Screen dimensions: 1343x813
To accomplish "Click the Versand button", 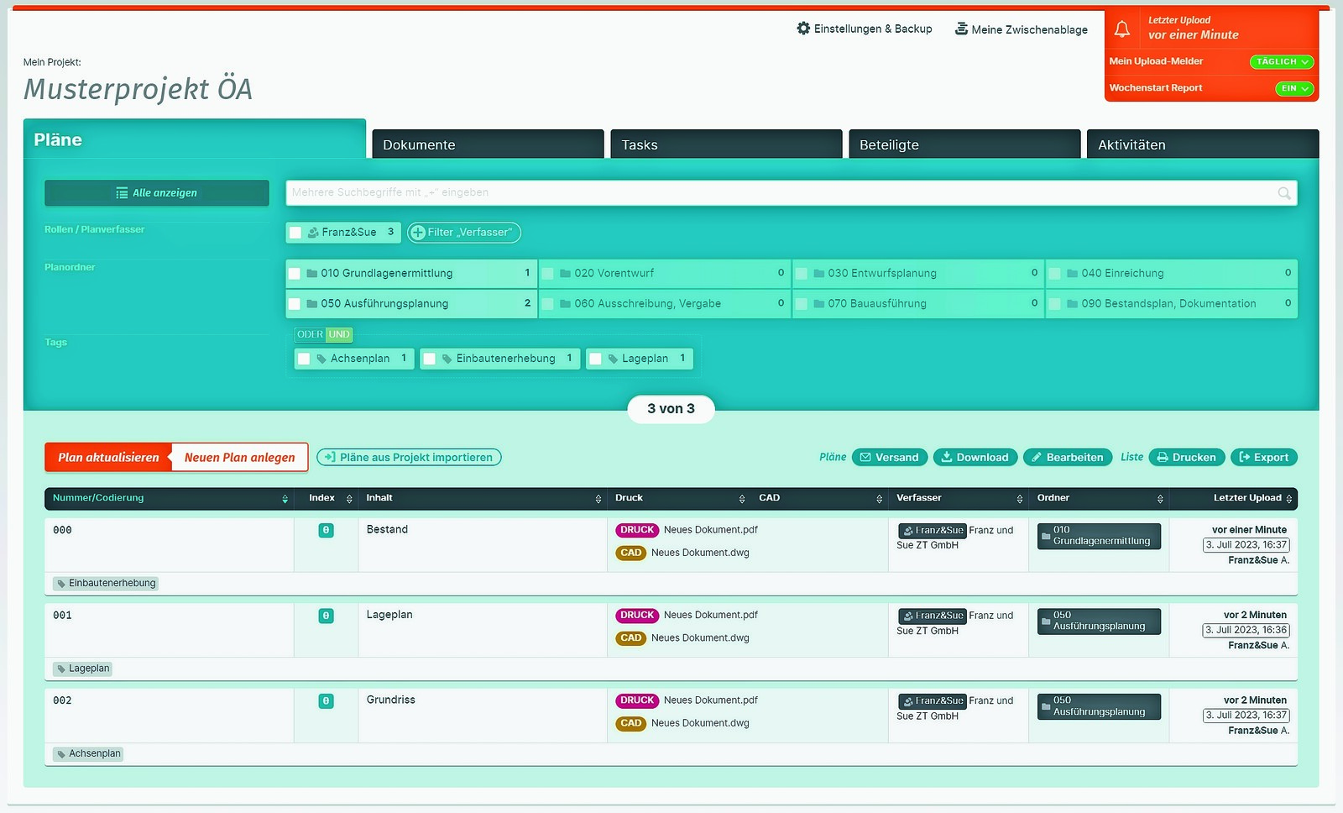I will pyautogui.click(x=890, y=458).
